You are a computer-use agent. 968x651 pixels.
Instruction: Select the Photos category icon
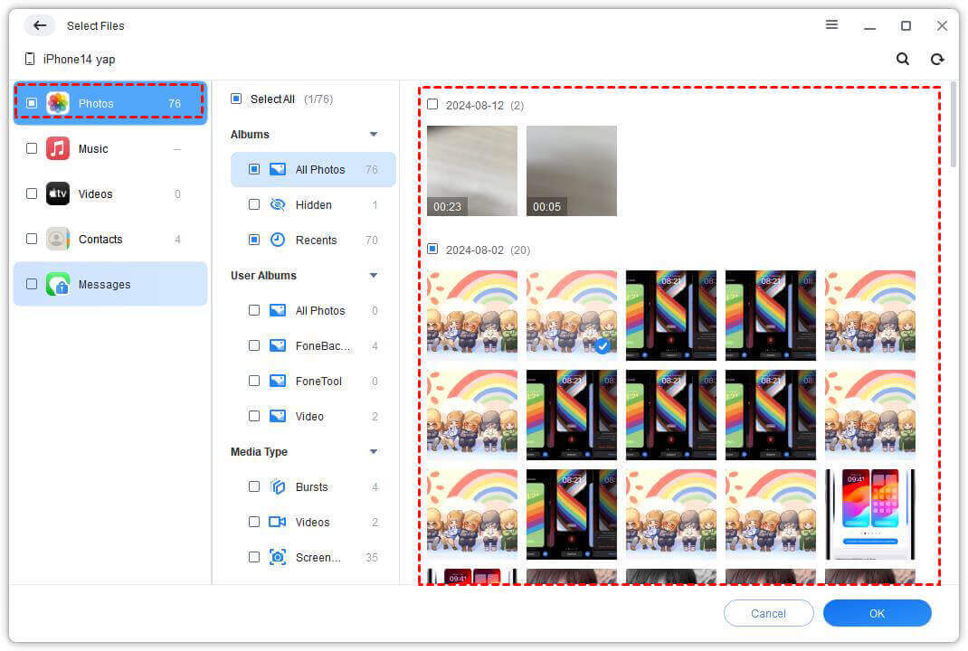coord(58,103)
